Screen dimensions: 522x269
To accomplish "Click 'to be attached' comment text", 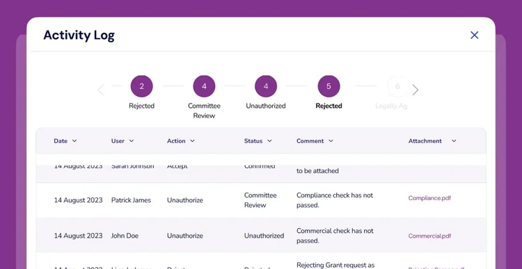I will [x=317, y=171].
